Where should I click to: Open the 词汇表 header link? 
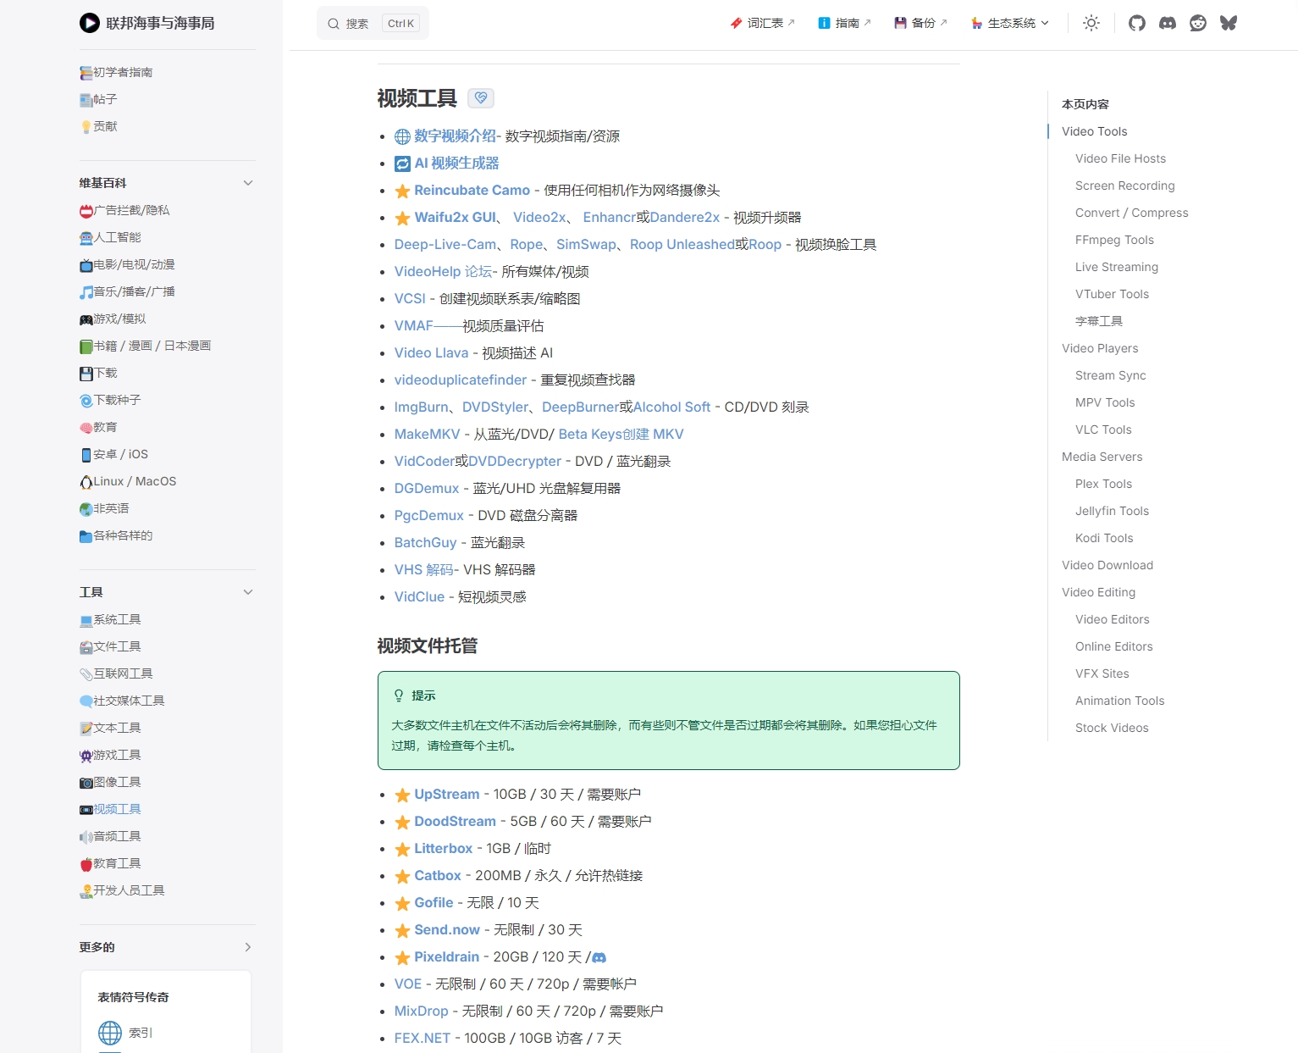(x=763, y=23)
